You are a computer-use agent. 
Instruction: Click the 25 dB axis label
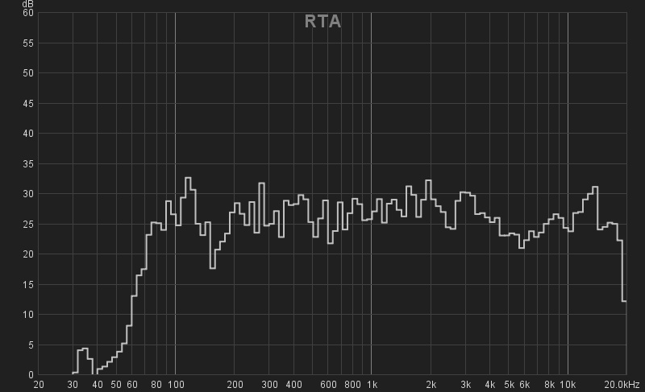(28, 224)
